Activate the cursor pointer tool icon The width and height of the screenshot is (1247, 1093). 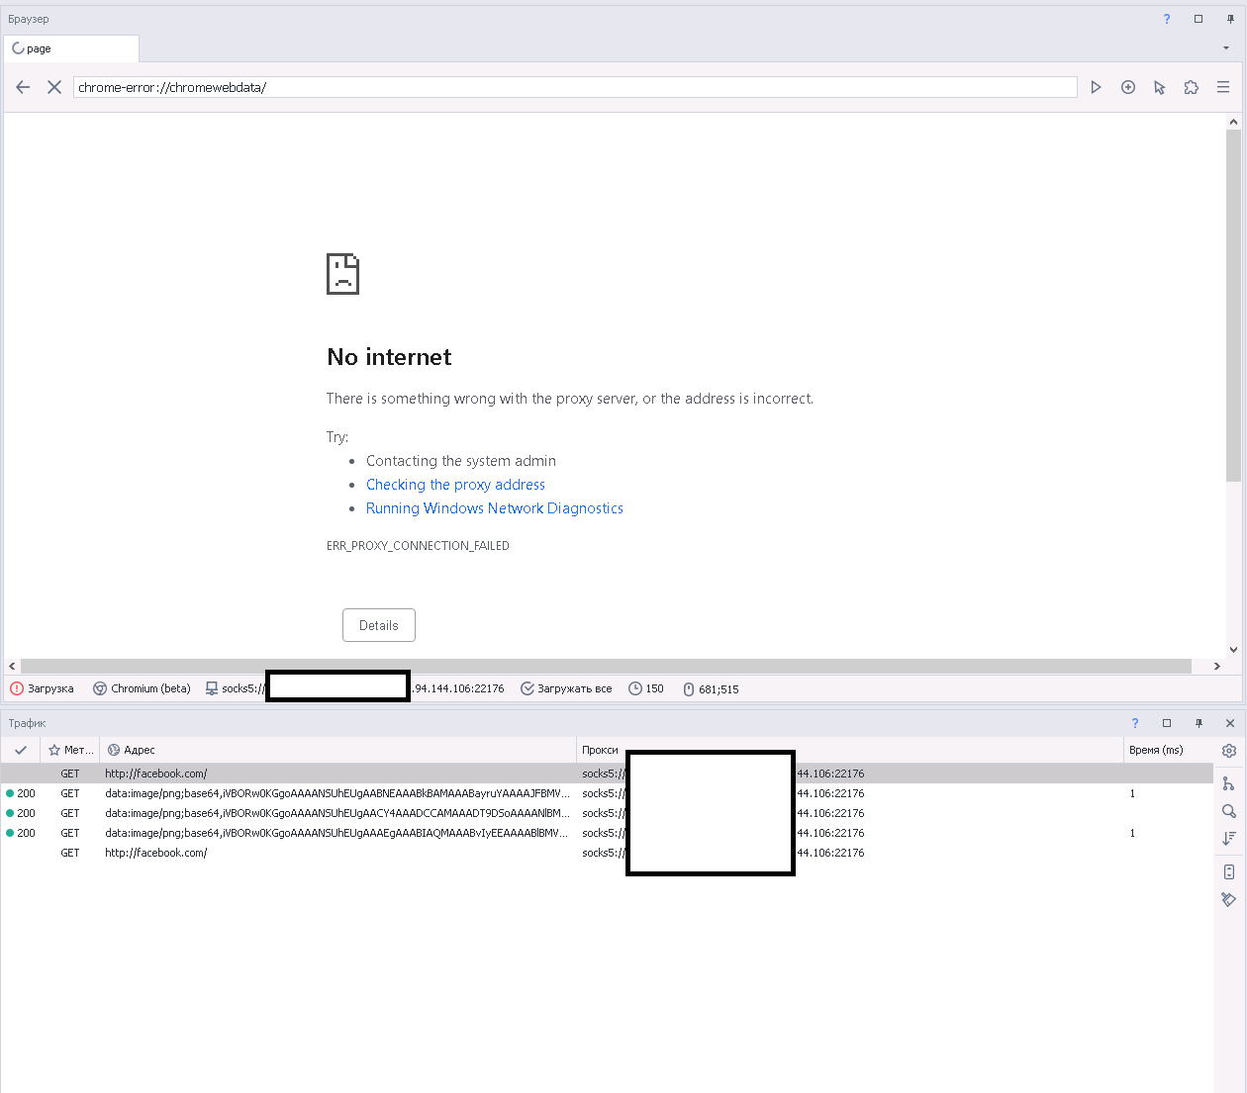coord(1160,87)
